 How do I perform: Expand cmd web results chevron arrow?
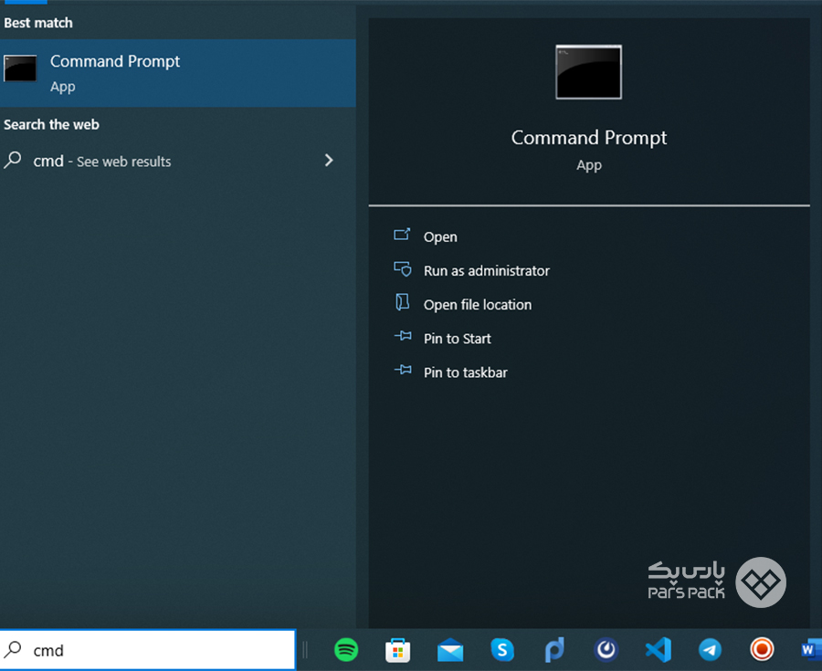pyautogui.click(x=329, y=161)
